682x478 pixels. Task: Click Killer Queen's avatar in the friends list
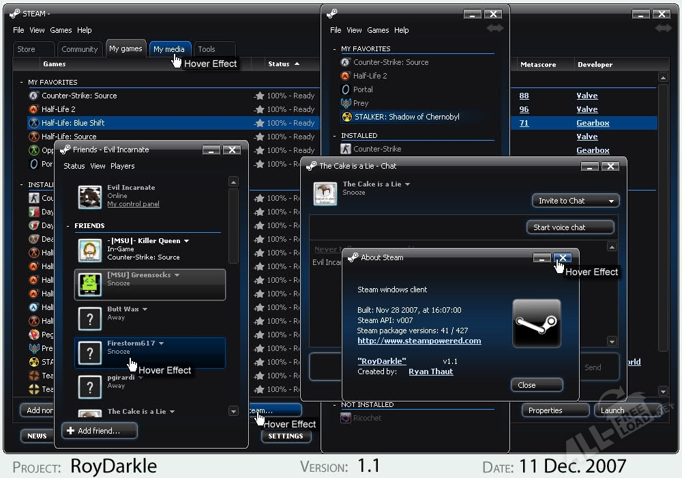90,249
